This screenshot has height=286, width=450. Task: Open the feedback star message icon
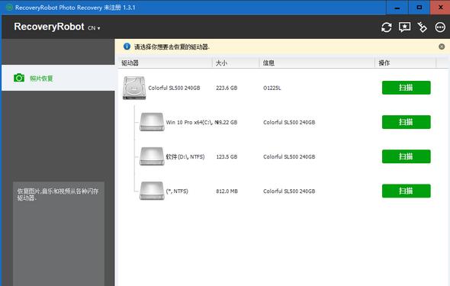click(x=404, y=27)
